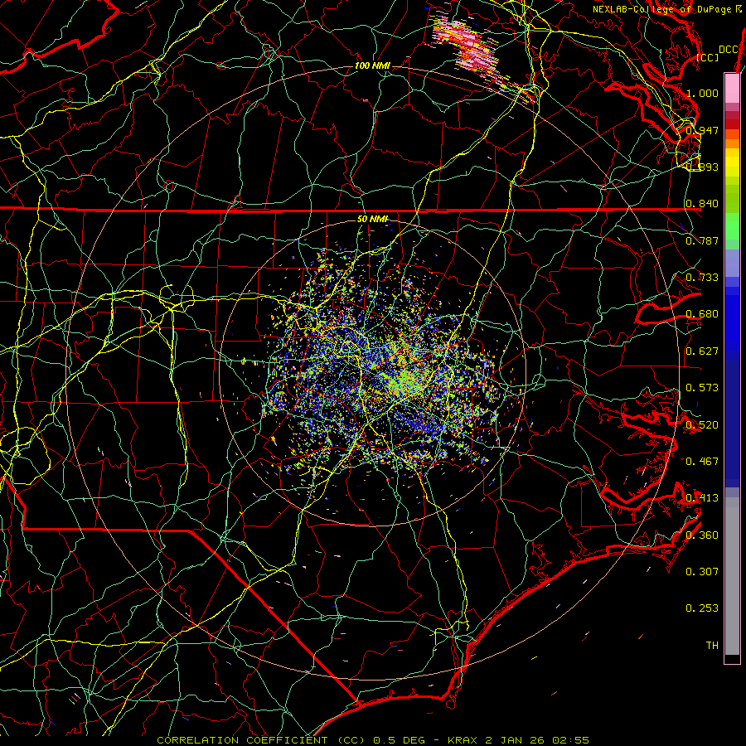Click the "[CC]" legend header label
Image resolution: width=746 pixels, height=746 pixels.
(x=708, y=57)
